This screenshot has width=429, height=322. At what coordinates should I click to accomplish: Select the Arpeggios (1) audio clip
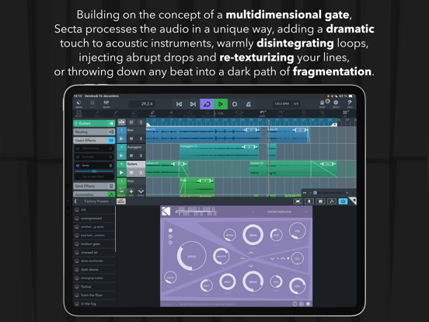(219, 152)
